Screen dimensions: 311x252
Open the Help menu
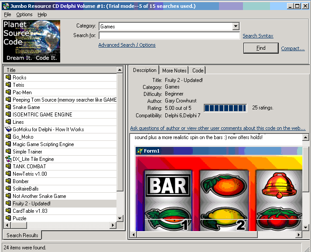42,14
